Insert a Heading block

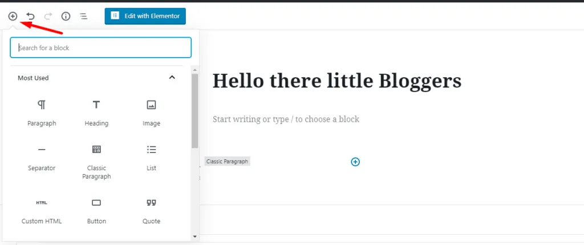coord(96,112)
